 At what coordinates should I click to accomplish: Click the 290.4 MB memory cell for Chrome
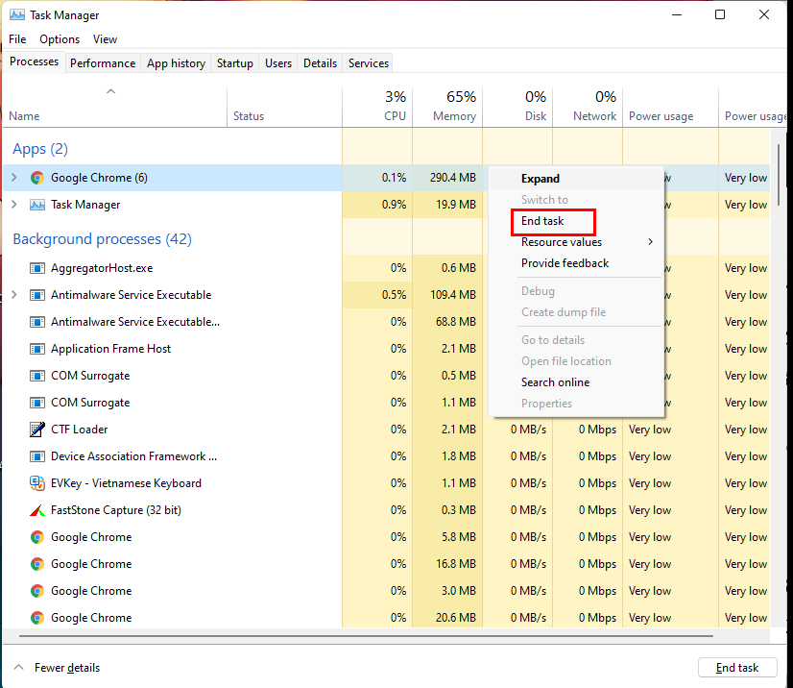447,178
